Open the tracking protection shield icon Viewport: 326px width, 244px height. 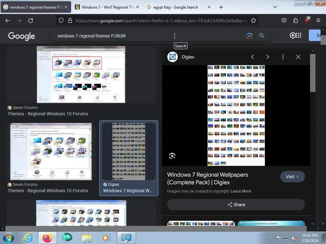pyautogui.click(x=61, y=21)
